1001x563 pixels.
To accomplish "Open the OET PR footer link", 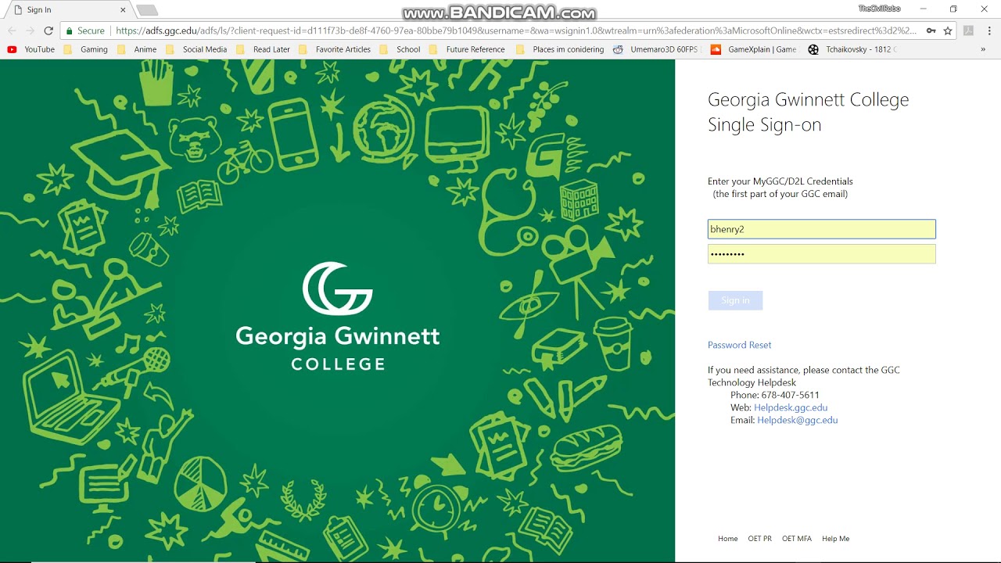I will coord(759,539).
